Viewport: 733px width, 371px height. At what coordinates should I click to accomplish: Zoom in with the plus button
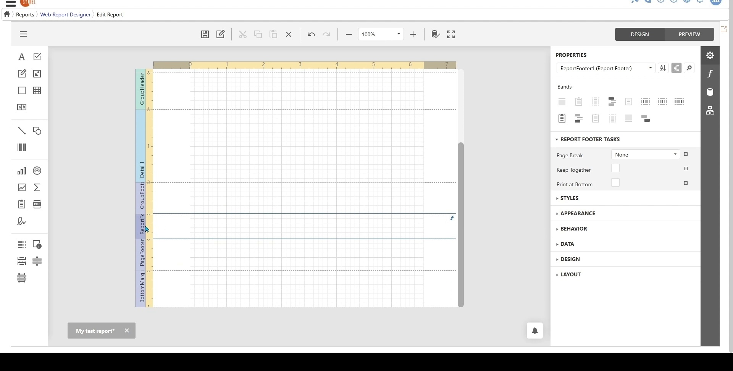[413, 35]
